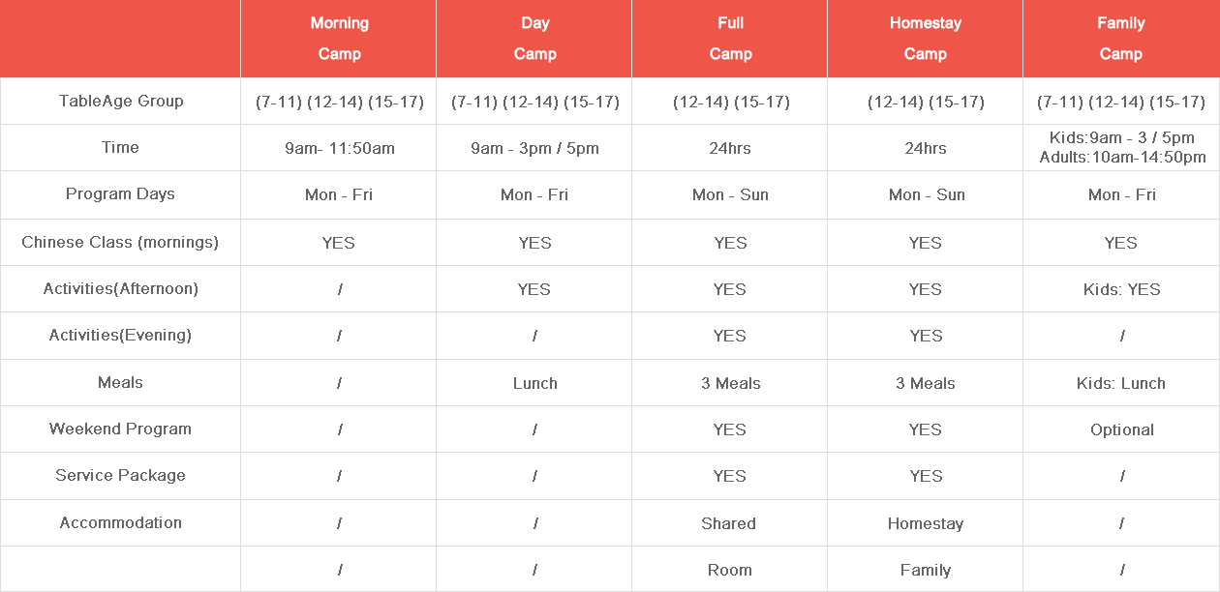The image size is (1220, 592).
Task: Click the Full Camp column header
Action: point(730,39)
